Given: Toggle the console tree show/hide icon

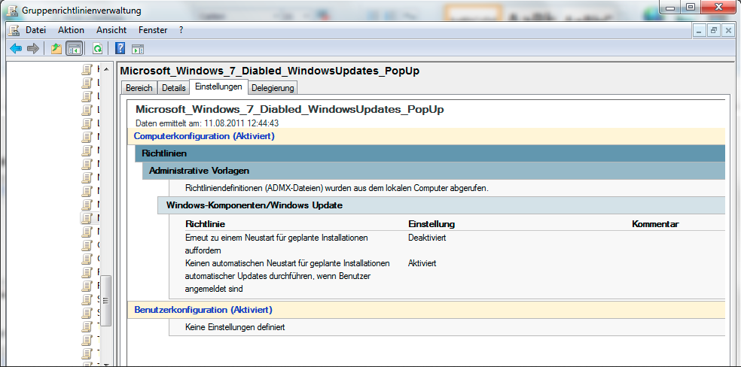Looking at the screenshot, I should [x=74, y=48].
